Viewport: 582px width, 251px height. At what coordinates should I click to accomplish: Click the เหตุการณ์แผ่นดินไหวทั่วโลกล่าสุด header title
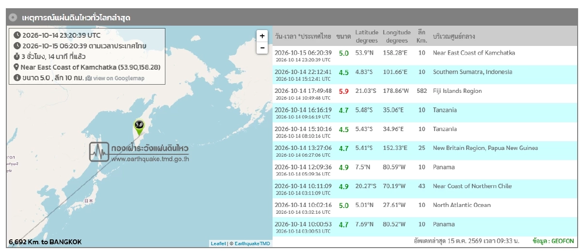[76, 18]
